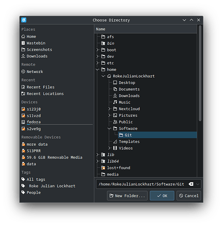
Task: Open Recent Locations
Action: tap(42, 94)
